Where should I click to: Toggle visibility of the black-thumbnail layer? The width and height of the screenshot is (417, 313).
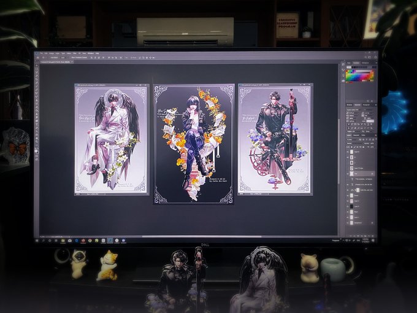[x=348, y=206]
